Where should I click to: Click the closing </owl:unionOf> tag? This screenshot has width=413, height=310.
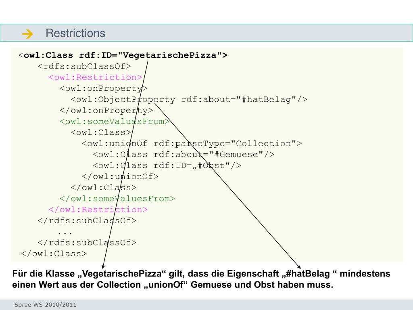point(120,176)
